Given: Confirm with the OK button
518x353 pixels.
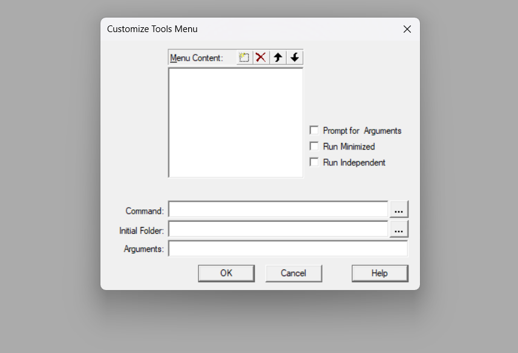Looking at the screenshot, I should [226, 273].
